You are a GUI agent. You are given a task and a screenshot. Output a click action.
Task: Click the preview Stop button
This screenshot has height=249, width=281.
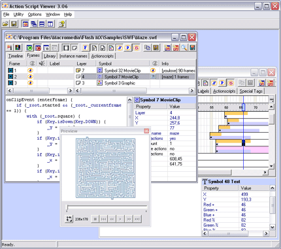[95, 219]
